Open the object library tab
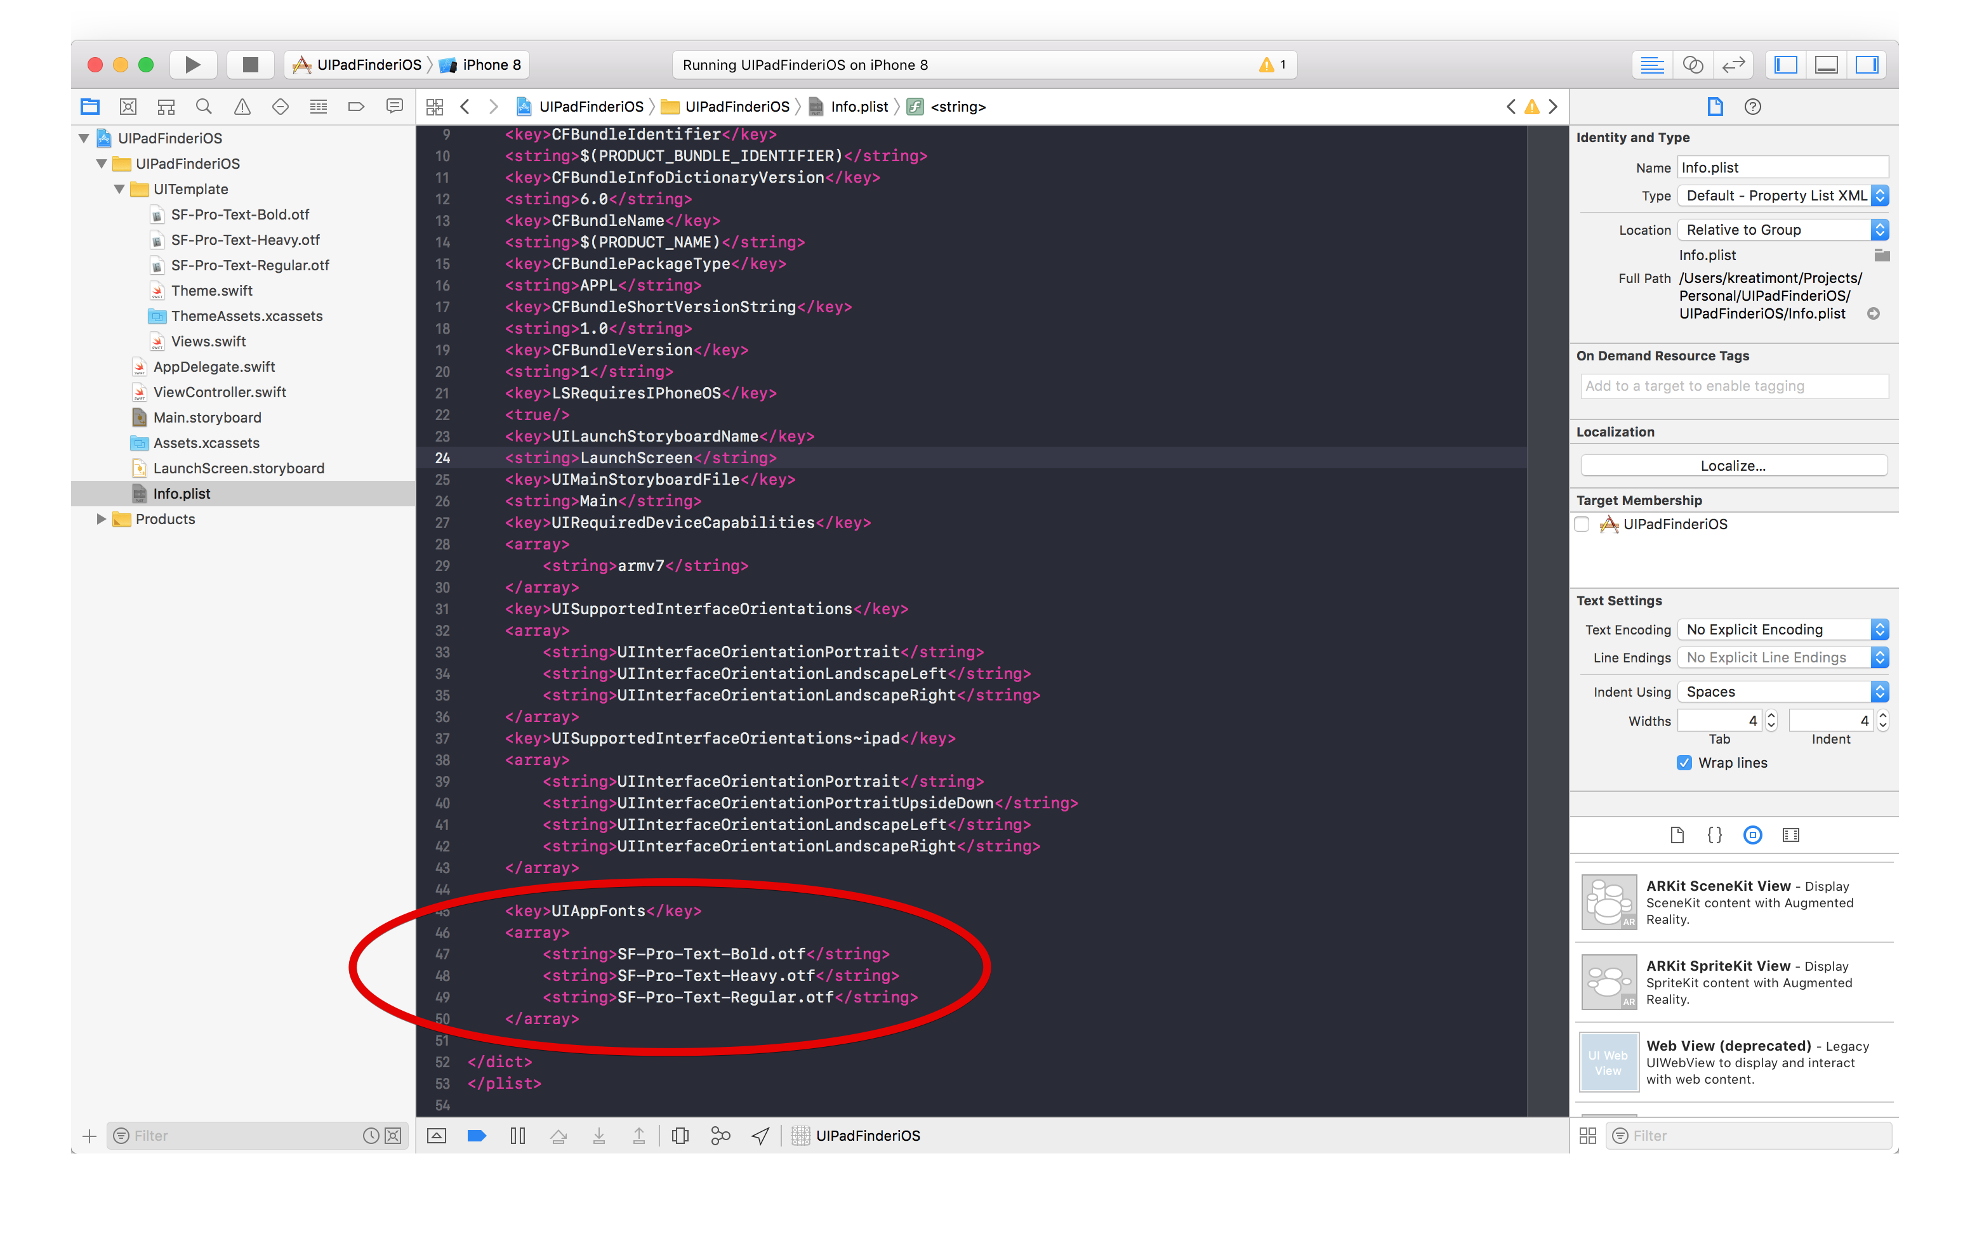Viewport: 1970px width, 1255px height. [1752, 834]
